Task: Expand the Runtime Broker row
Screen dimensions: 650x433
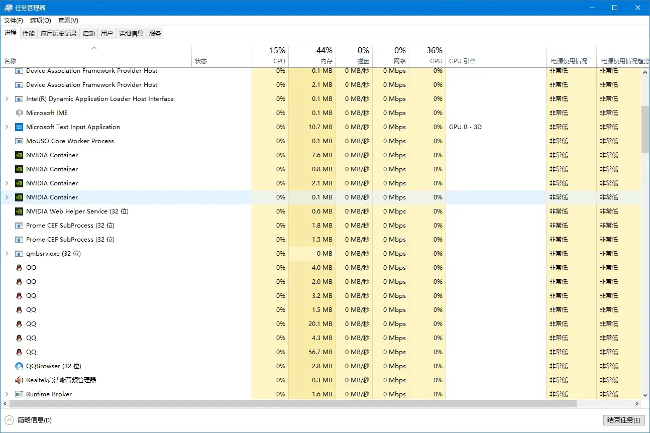Action: pyautogui.click(x=7, y=394)
